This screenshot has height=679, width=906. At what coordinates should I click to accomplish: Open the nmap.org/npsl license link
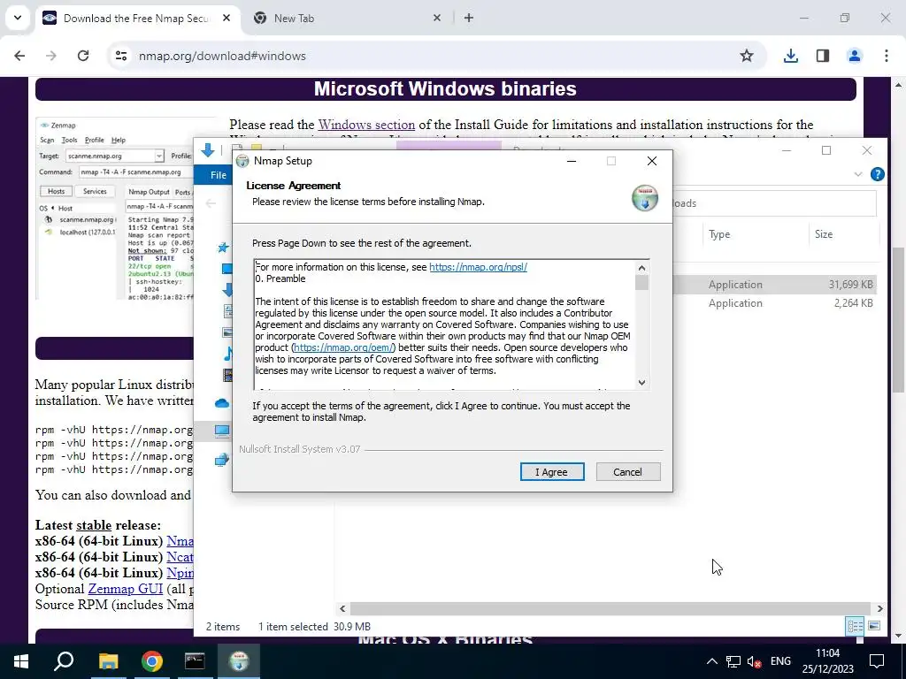478,267
